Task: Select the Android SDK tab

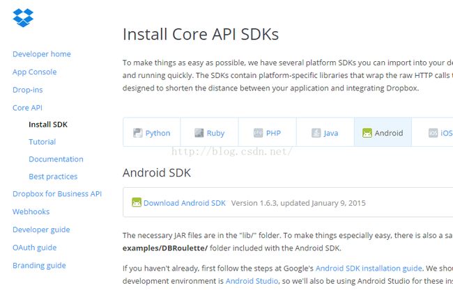Action: (x=383, y=132)
